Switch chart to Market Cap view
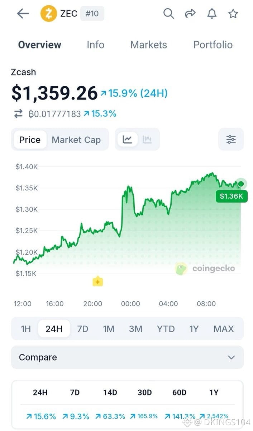 (76, 140)
